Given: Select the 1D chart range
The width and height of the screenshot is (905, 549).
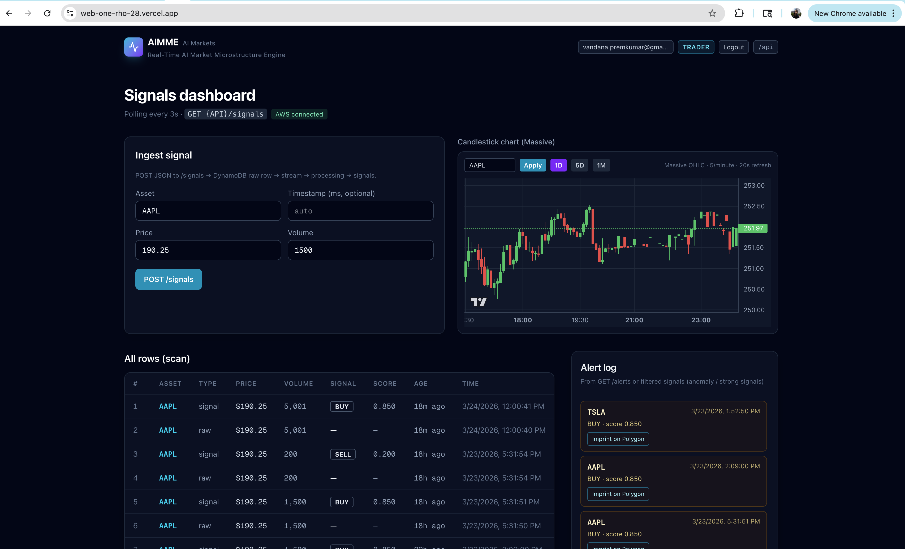Looking at the screenshot, I should pyautogui.click(x=558, y=165).
